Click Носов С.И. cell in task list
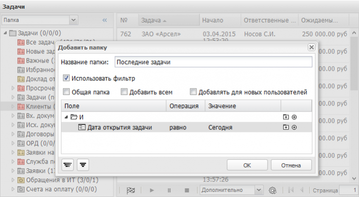Viewport: 359px width, 197px height. [260, 34]
